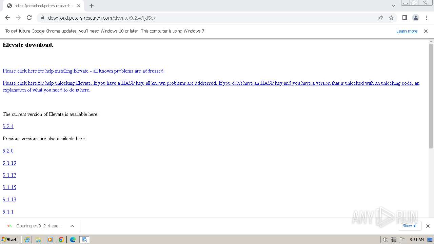This screenshot has height=244, width=434.
Task: Launch Internet Explorer from taskbar
Action: [x=27, y=240]
